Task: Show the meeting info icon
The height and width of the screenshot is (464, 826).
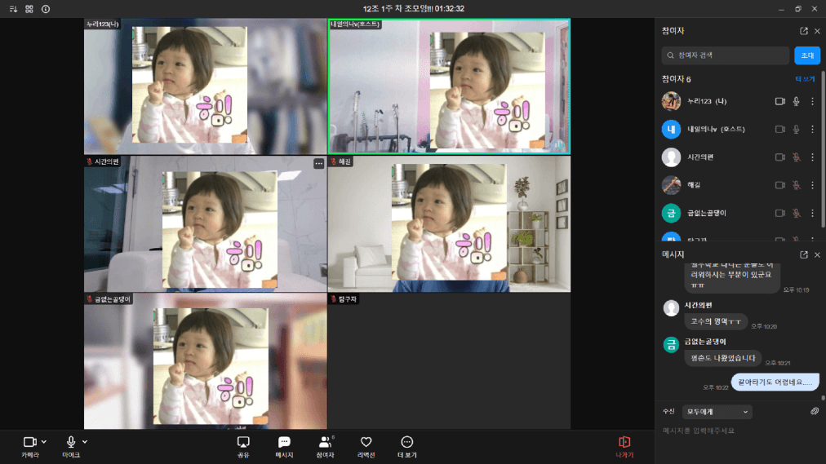Action: coord(46,9)
